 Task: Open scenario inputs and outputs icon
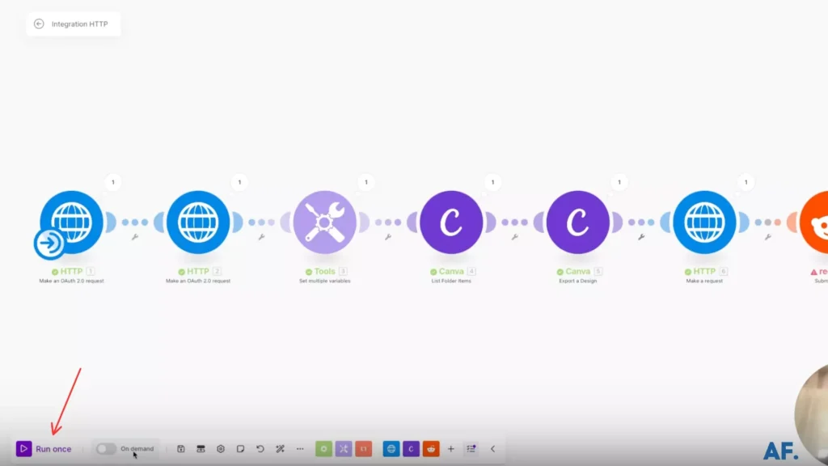click(201, 448)
